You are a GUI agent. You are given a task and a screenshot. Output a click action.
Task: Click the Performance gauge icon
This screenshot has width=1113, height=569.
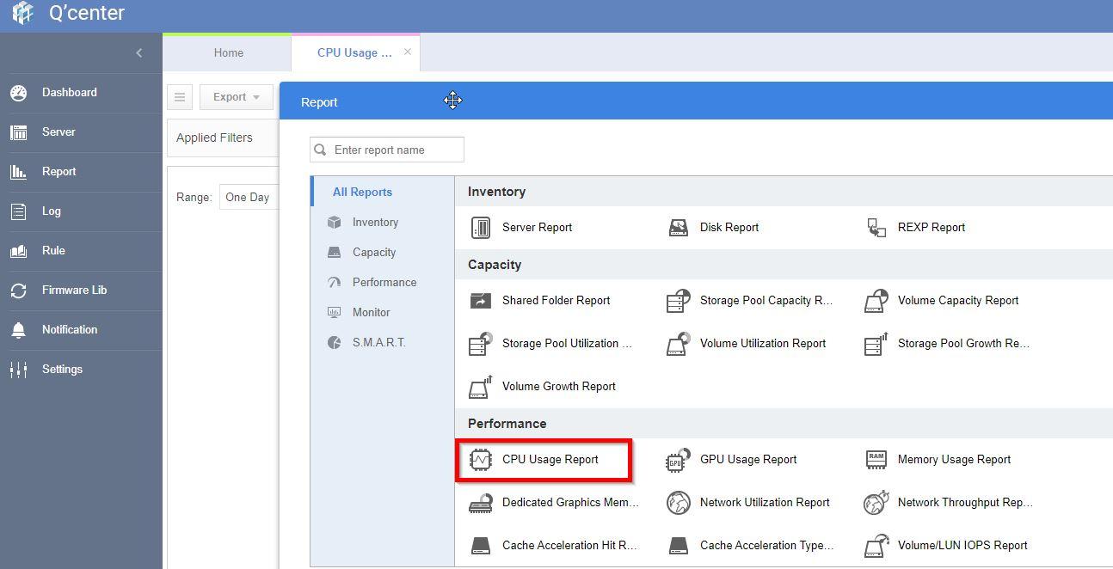click(335, 282)
